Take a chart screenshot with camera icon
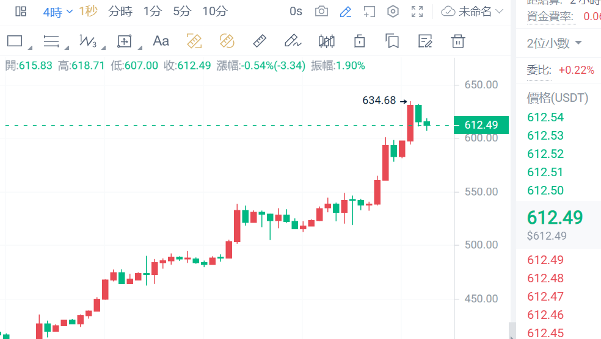 (x=321, y=11)
